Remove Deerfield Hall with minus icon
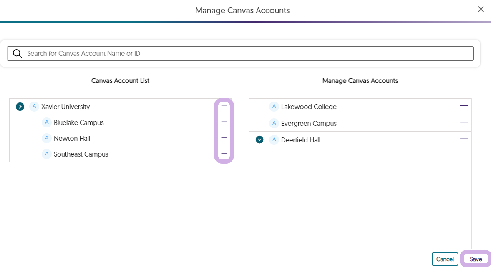The width and height of the screenshot is (491, 269). click(463, 139)
